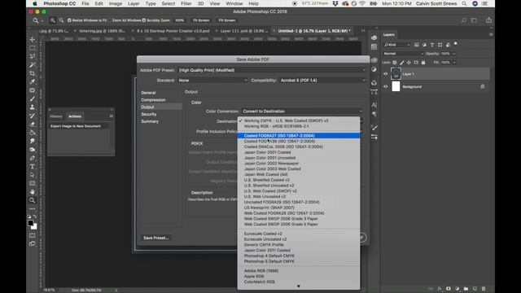521x293 pixels.
Task: Open the Share icon at top right
Action: point(488,20)
